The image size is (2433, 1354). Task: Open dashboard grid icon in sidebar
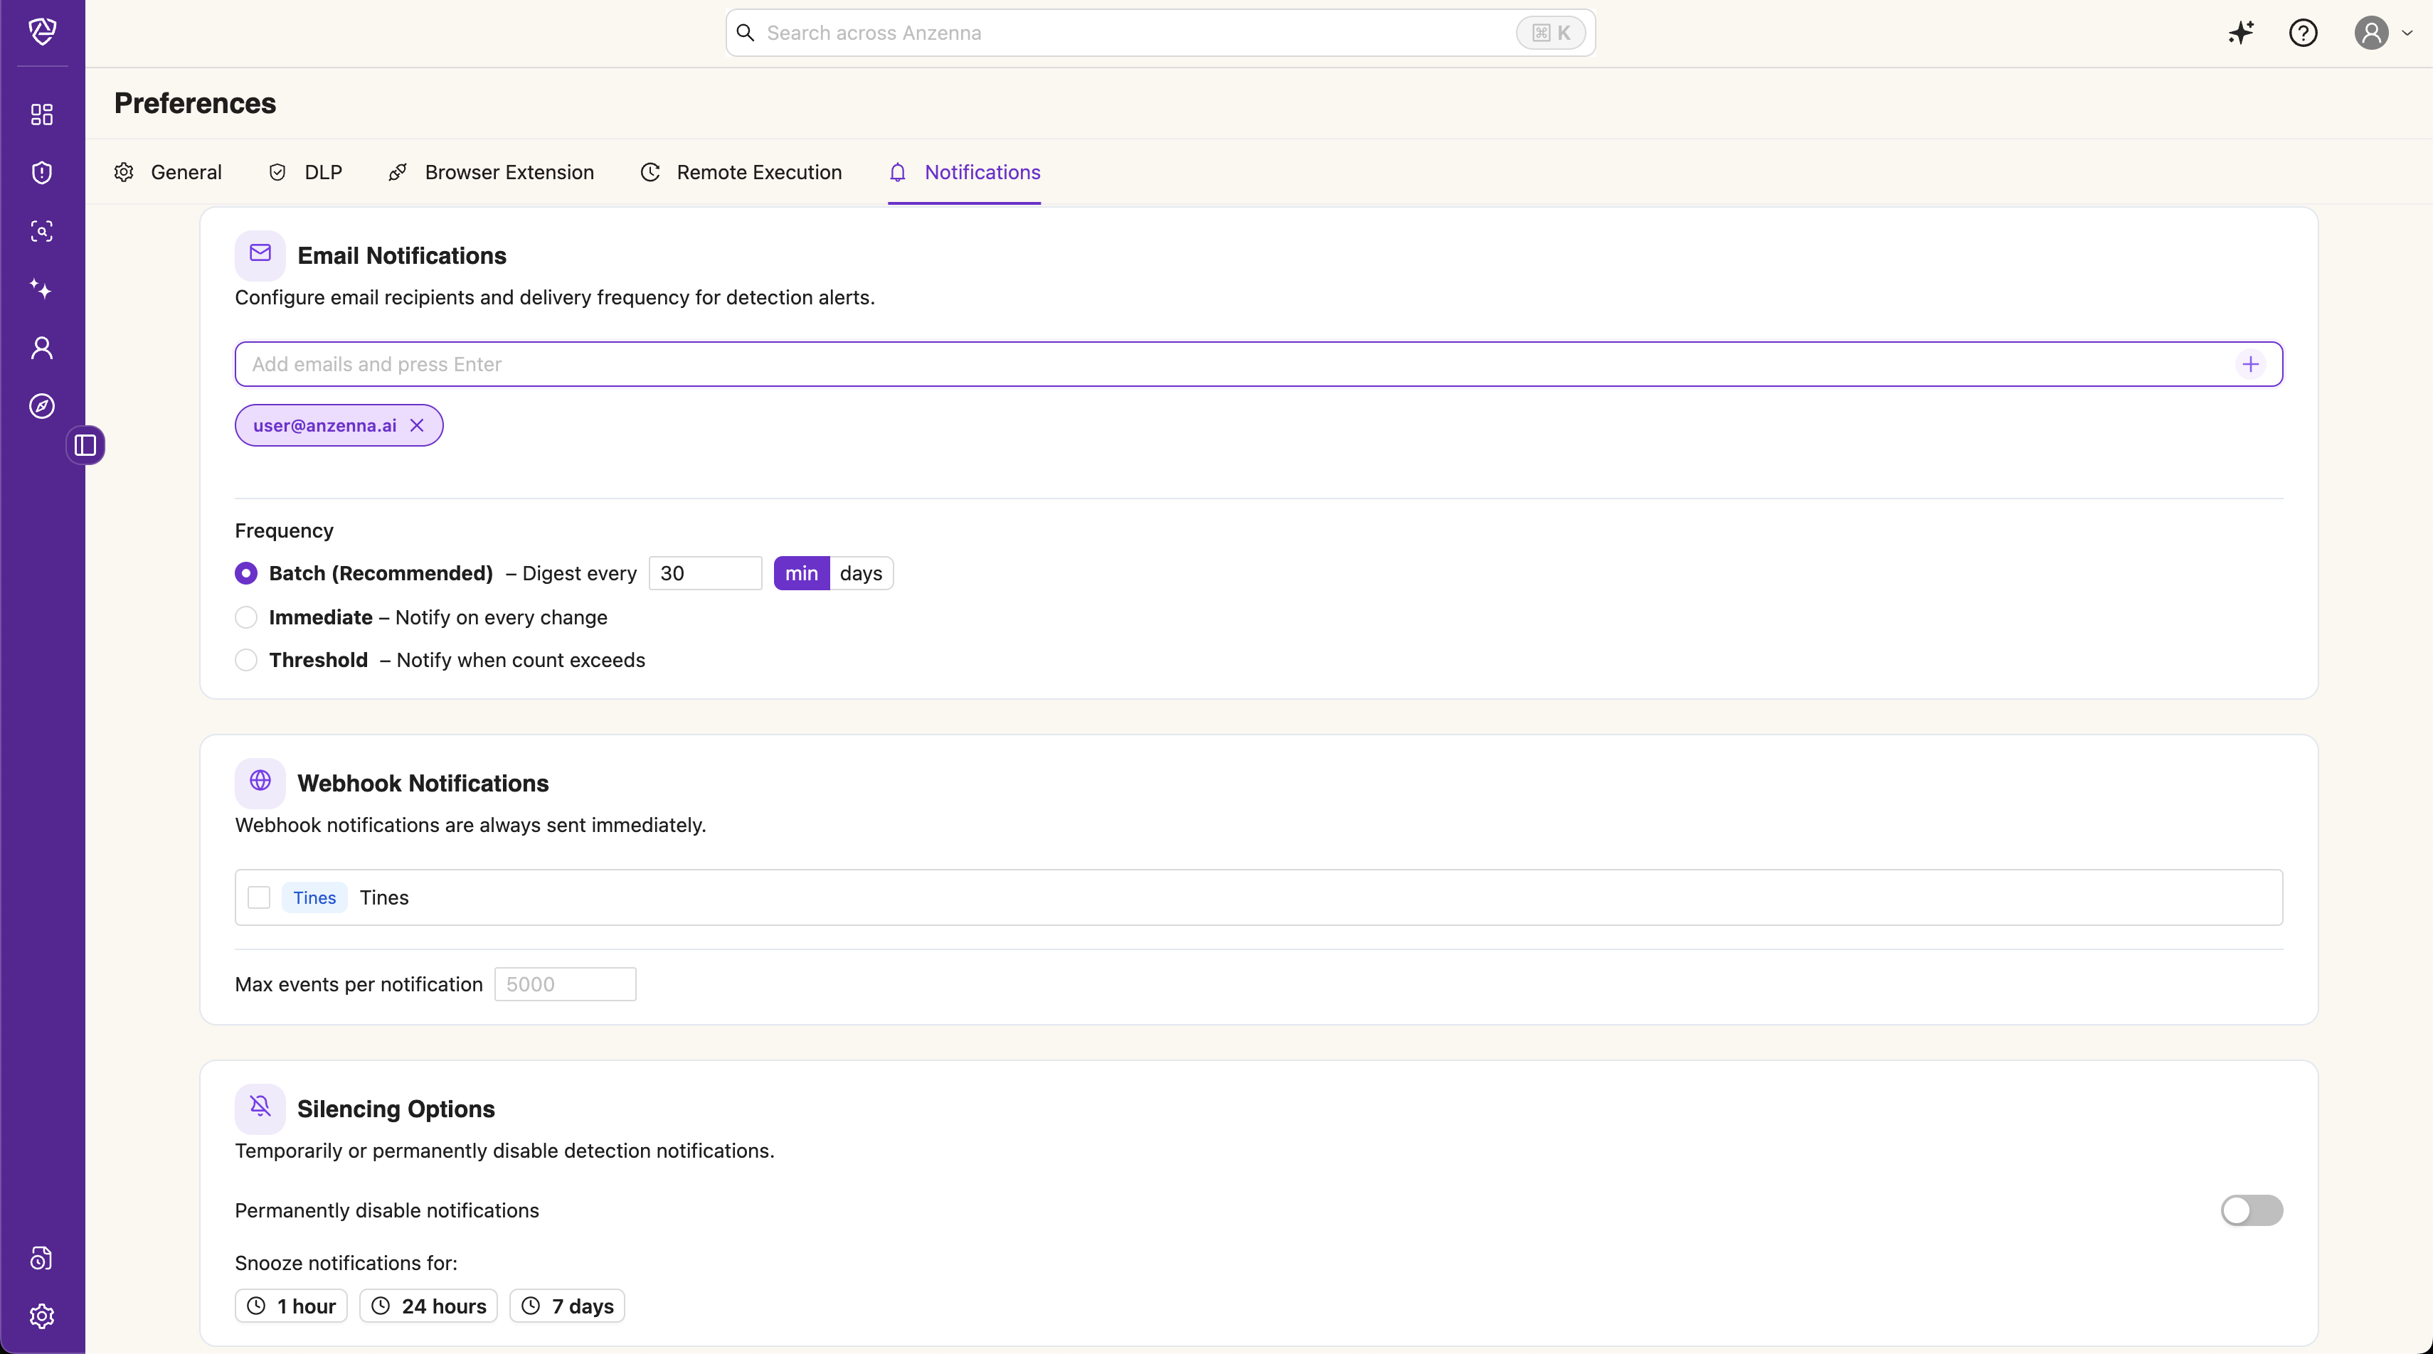click(x=41, y=114)
